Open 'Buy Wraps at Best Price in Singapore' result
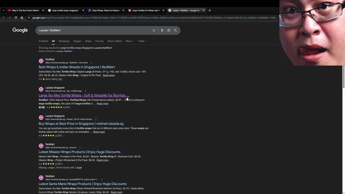The width and height of the screenshot is (345, 194). pyautogui.click(x=81, y=124)
